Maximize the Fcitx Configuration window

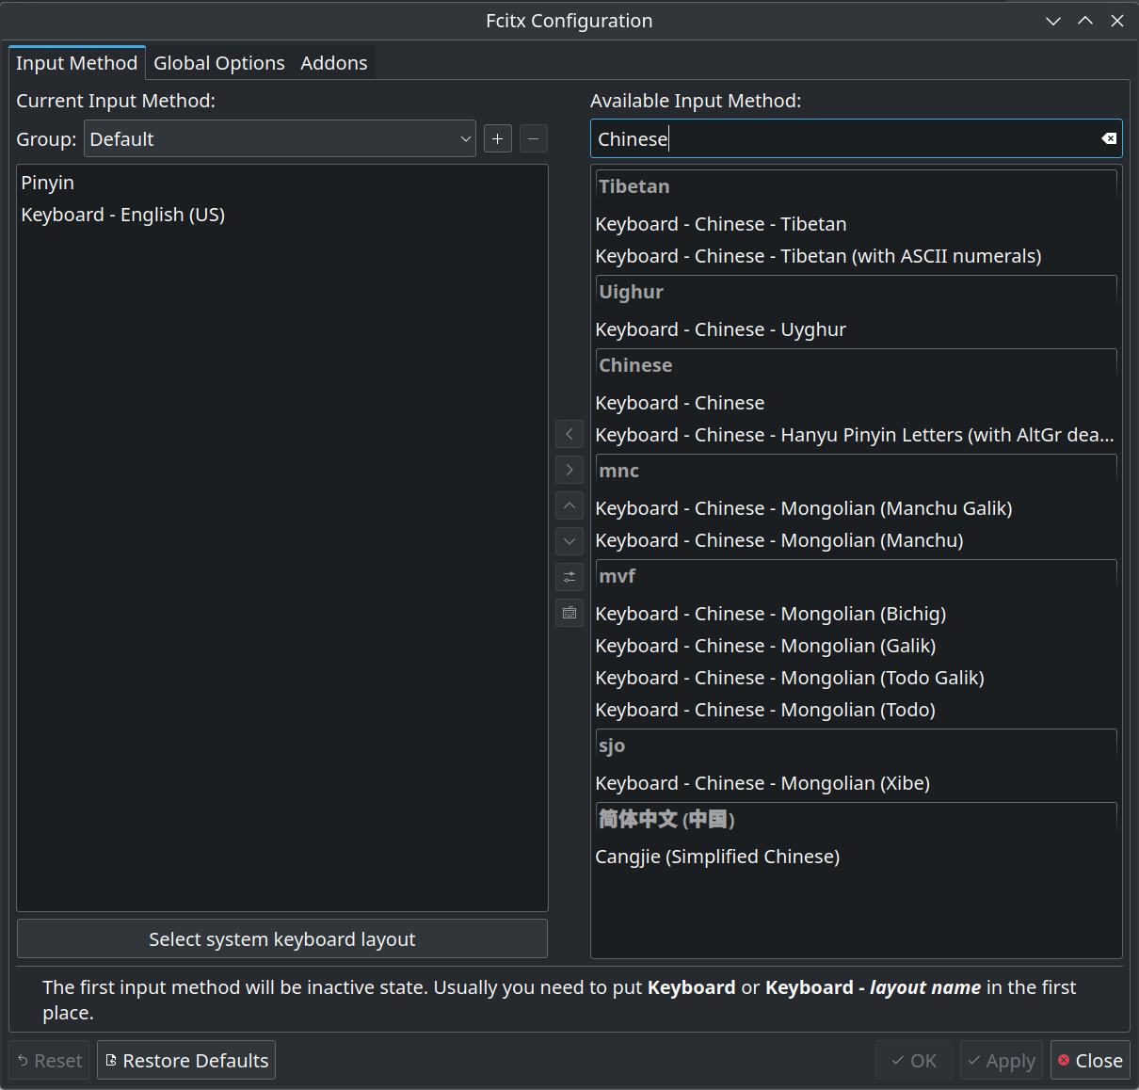point(1085,21)
